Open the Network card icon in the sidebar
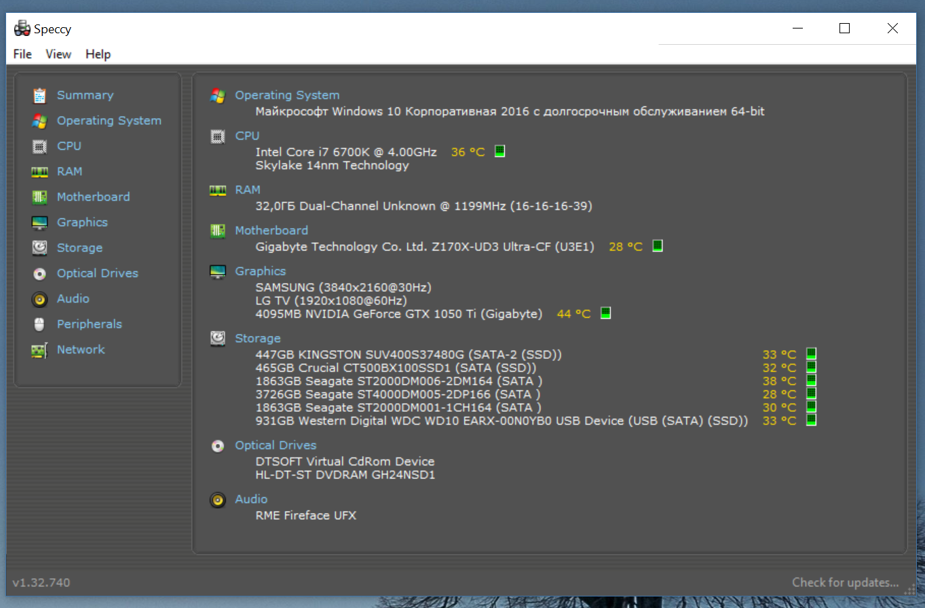Image resolution: width=925 pixels, height=608 pixels. click(39, 350)
